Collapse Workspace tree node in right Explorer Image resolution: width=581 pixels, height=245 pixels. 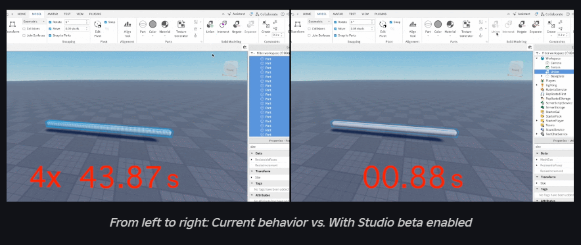537,58
